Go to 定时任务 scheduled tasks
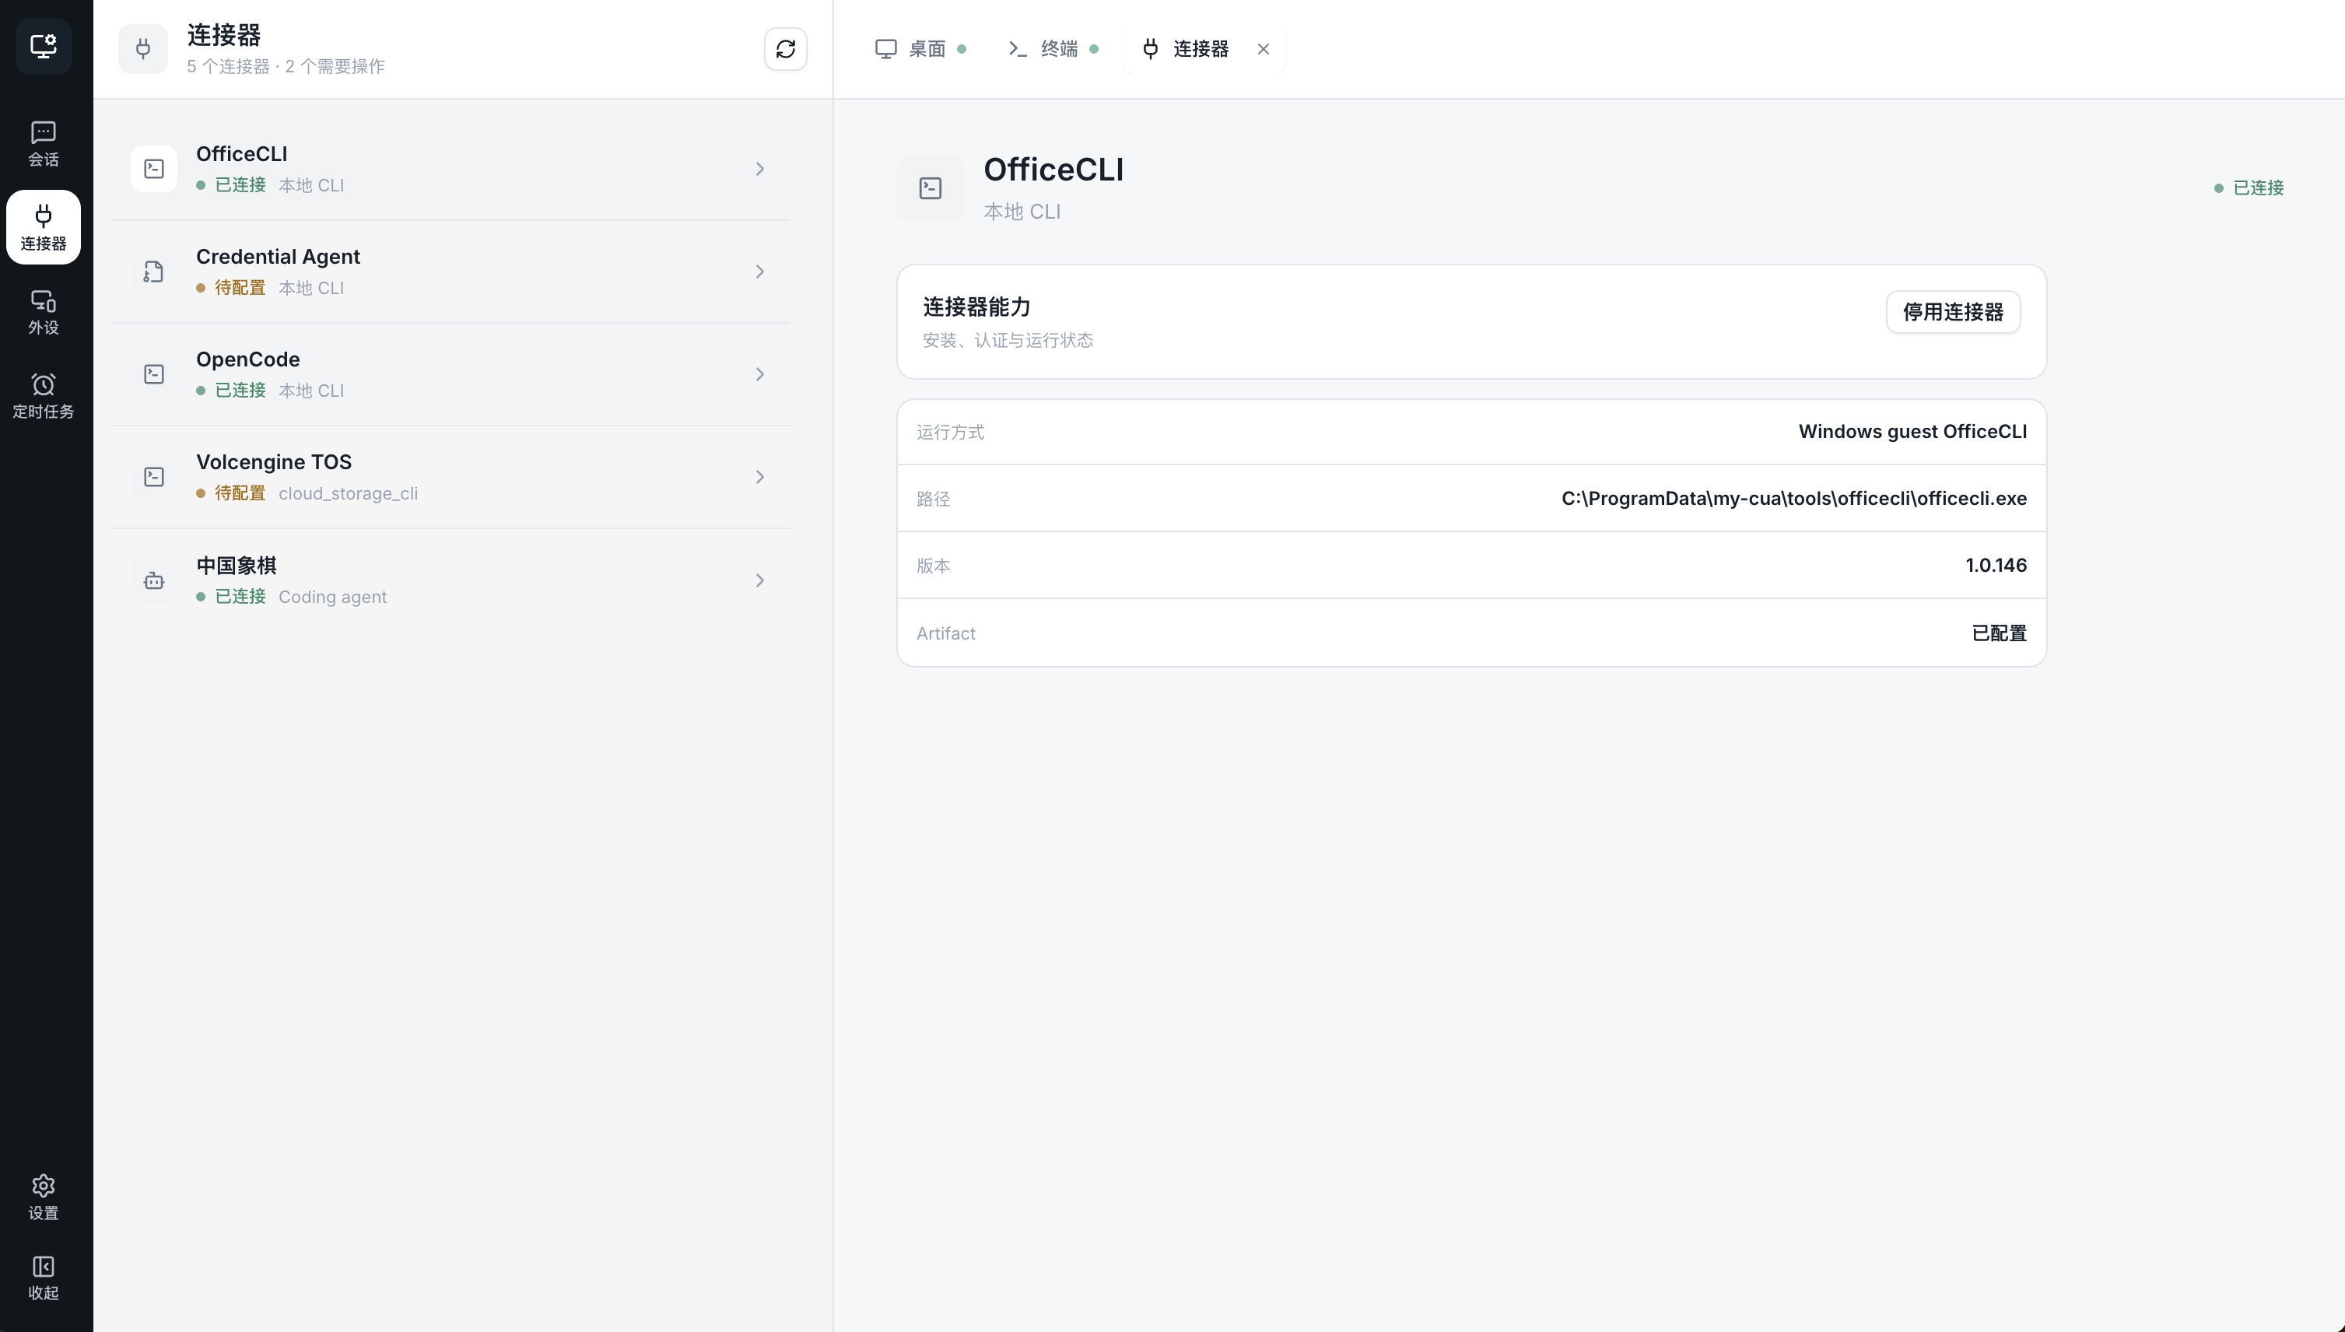Screen dimensions: 2345x1332 pyautogui.click(x=43, y=397)
